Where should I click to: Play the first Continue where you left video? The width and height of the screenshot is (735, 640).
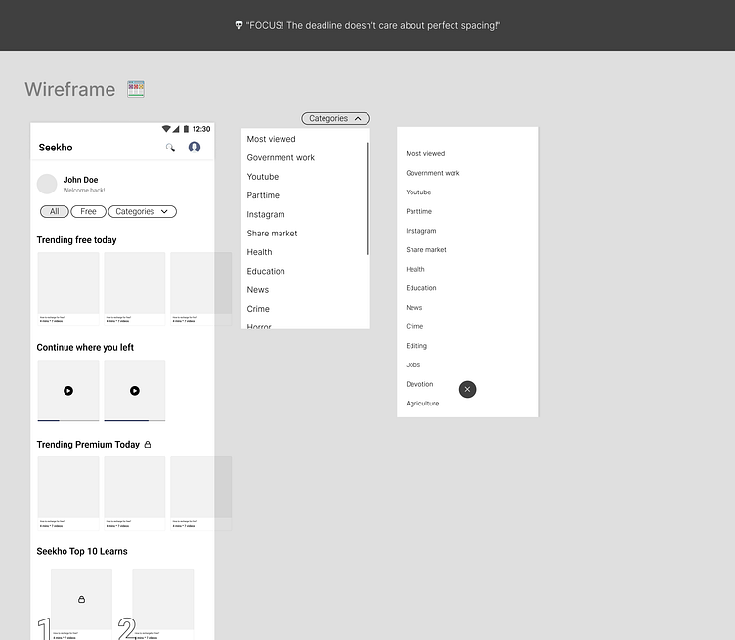[68, 390]
